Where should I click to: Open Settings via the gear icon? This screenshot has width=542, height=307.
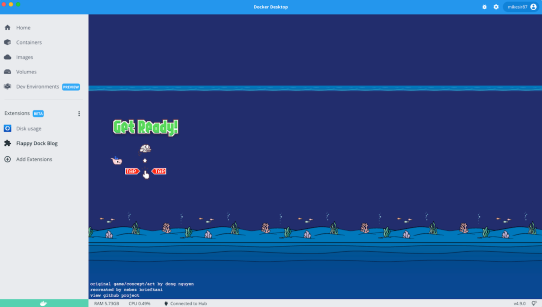coord(496,7)
